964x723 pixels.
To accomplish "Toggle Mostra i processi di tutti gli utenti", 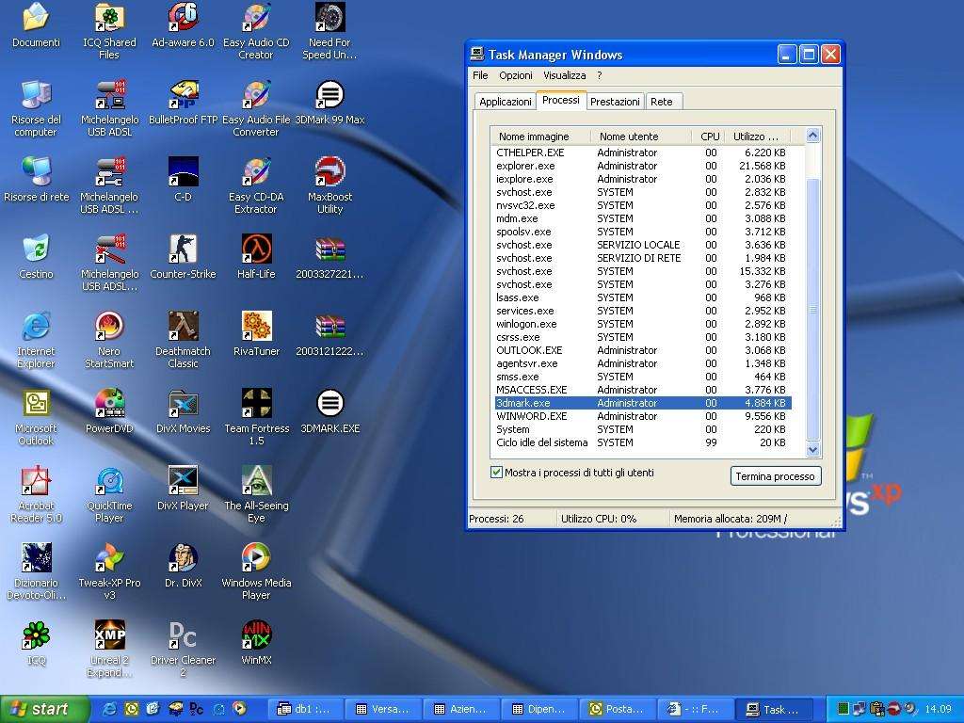I will tap(497, 473).
